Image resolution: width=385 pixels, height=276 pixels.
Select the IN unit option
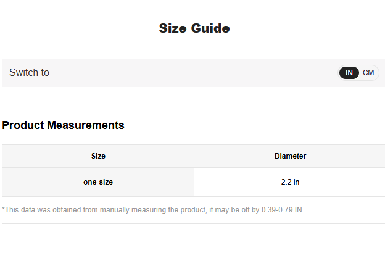coord(349,73)
